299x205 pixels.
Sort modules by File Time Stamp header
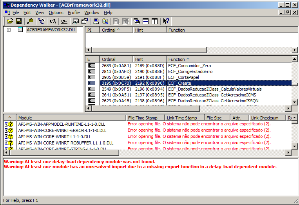tap(145, 118)
